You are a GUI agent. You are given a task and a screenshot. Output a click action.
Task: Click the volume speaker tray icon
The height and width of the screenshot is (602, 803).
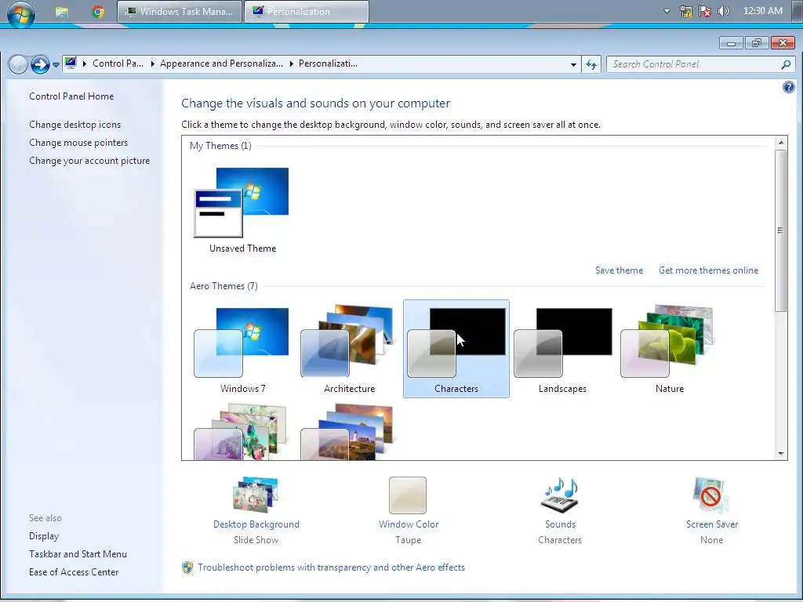coord(723,11)
